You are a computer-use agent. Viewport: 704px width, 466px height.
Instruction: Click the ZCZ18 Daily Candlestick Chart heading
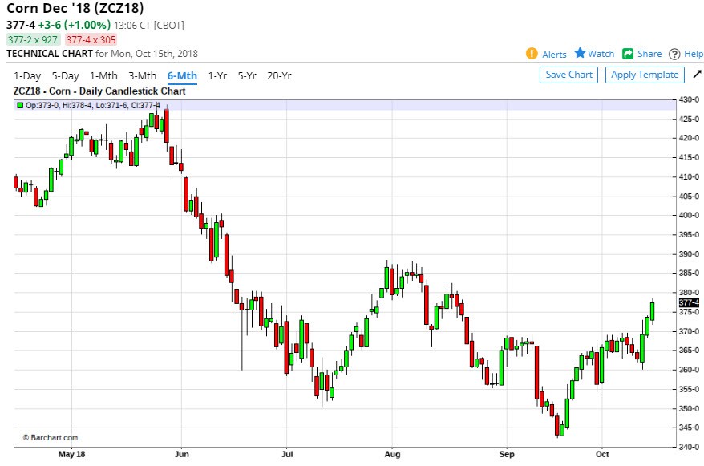[x=99, y=91]
